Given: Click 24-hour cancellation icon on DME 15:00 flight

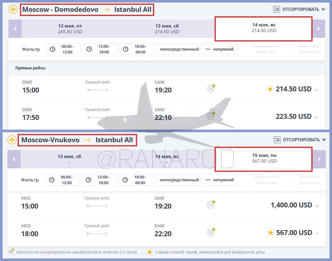Looking at the screenshot, I should tap(211, 89).
